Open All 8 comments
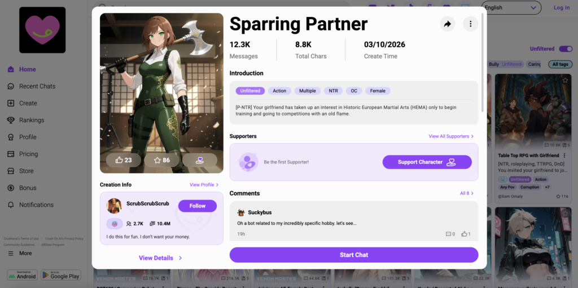Image resolution: width=578 pixels, height=288 pixels. click(467, 193)
